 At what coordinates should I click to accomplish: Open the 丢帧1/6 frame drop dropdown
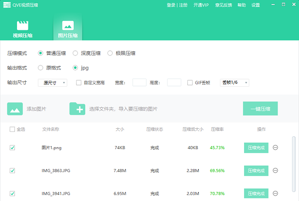(234, 83)
